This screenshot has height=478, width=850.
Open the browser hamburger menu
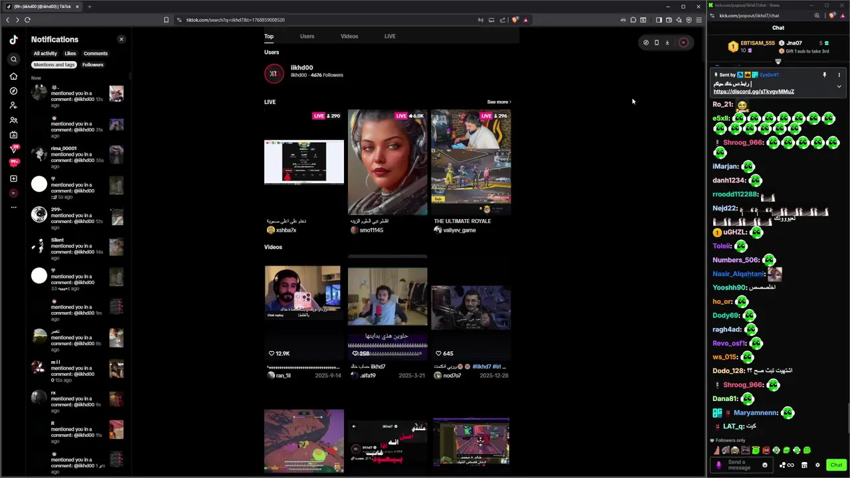699,20
